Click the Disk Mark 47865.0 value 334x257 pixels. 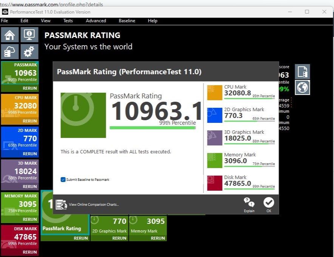tap(238, 183)
